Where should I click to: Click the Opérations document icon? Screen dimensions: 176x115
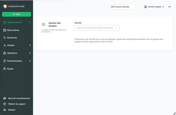[5, 53]
